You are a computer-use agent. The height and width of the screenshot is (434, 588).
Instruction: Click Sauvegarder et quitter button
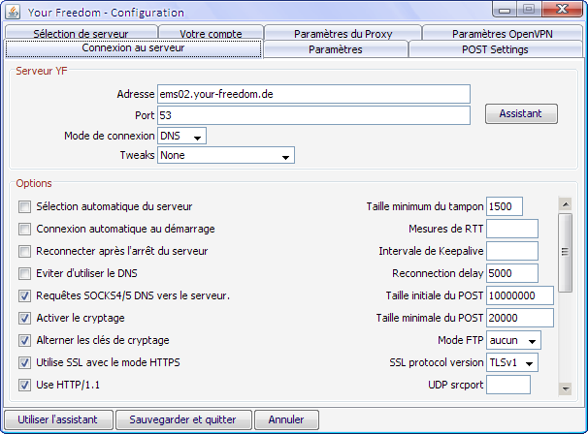click(183, 419)
